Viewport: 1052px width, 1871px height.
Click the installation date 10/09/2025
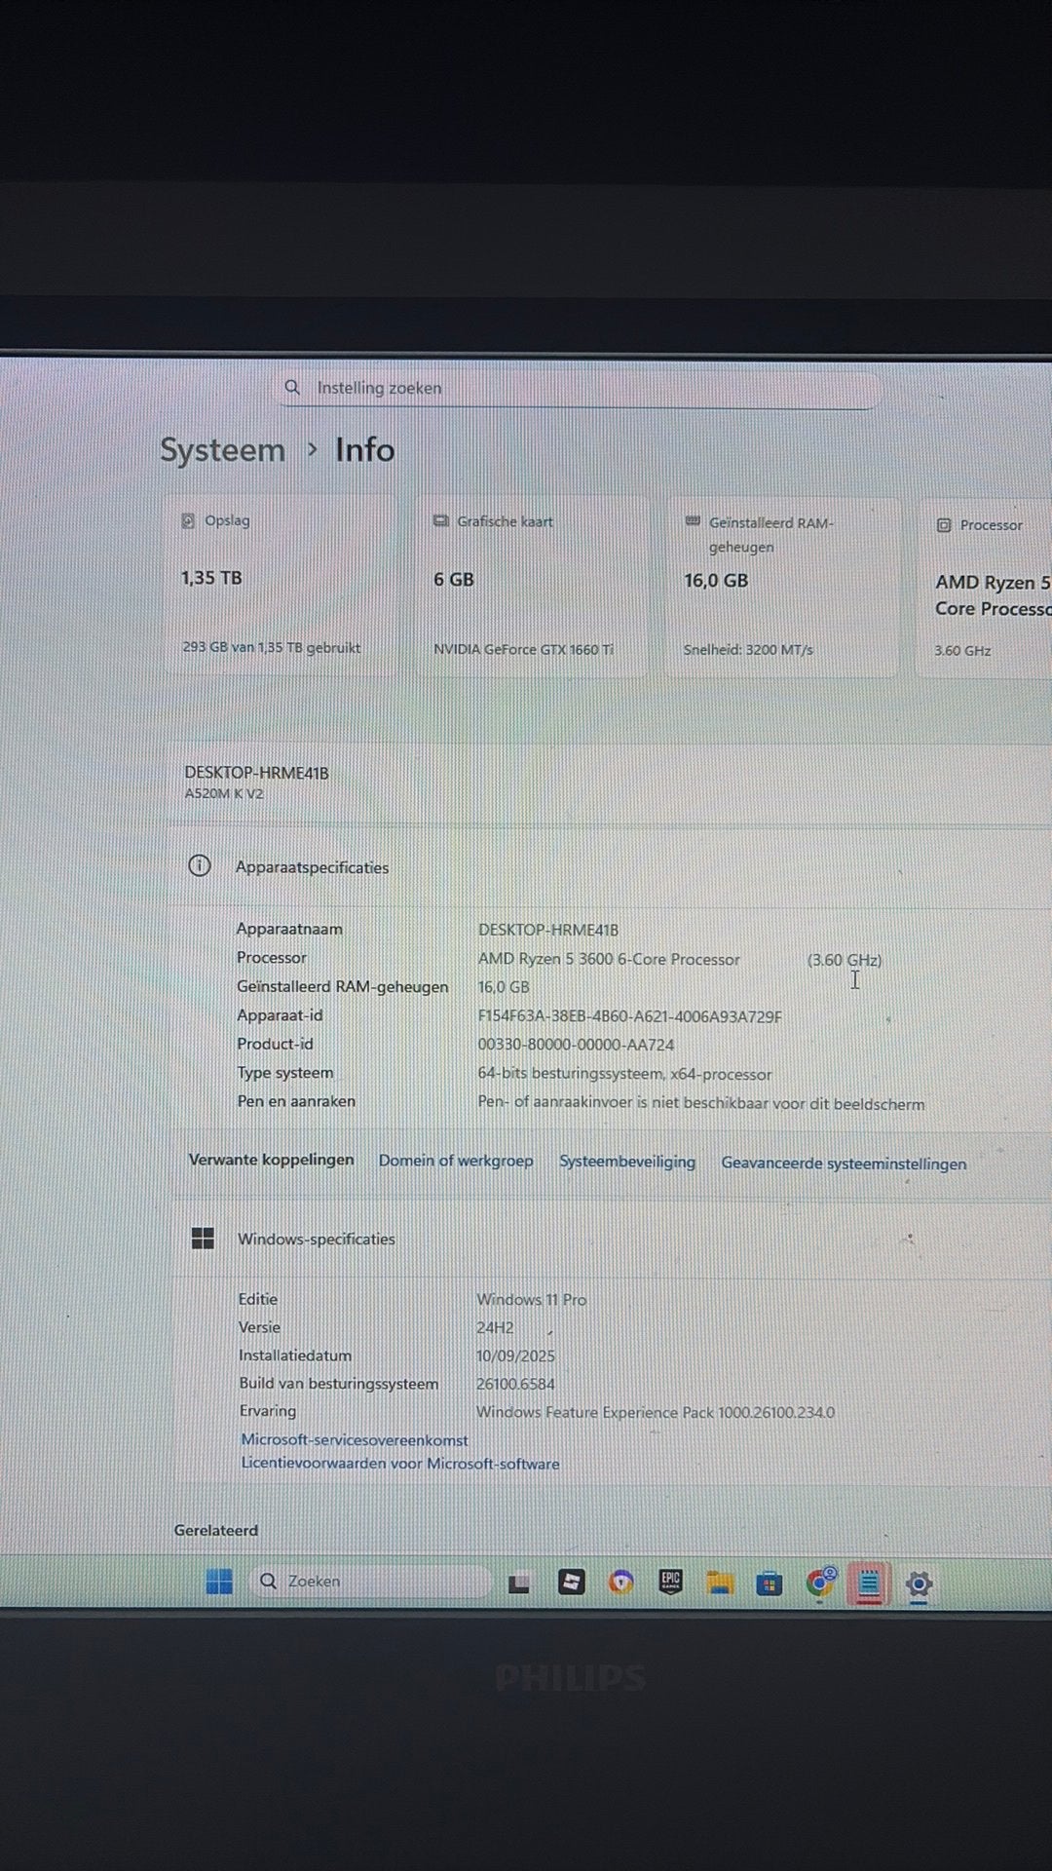point(515,1356)
